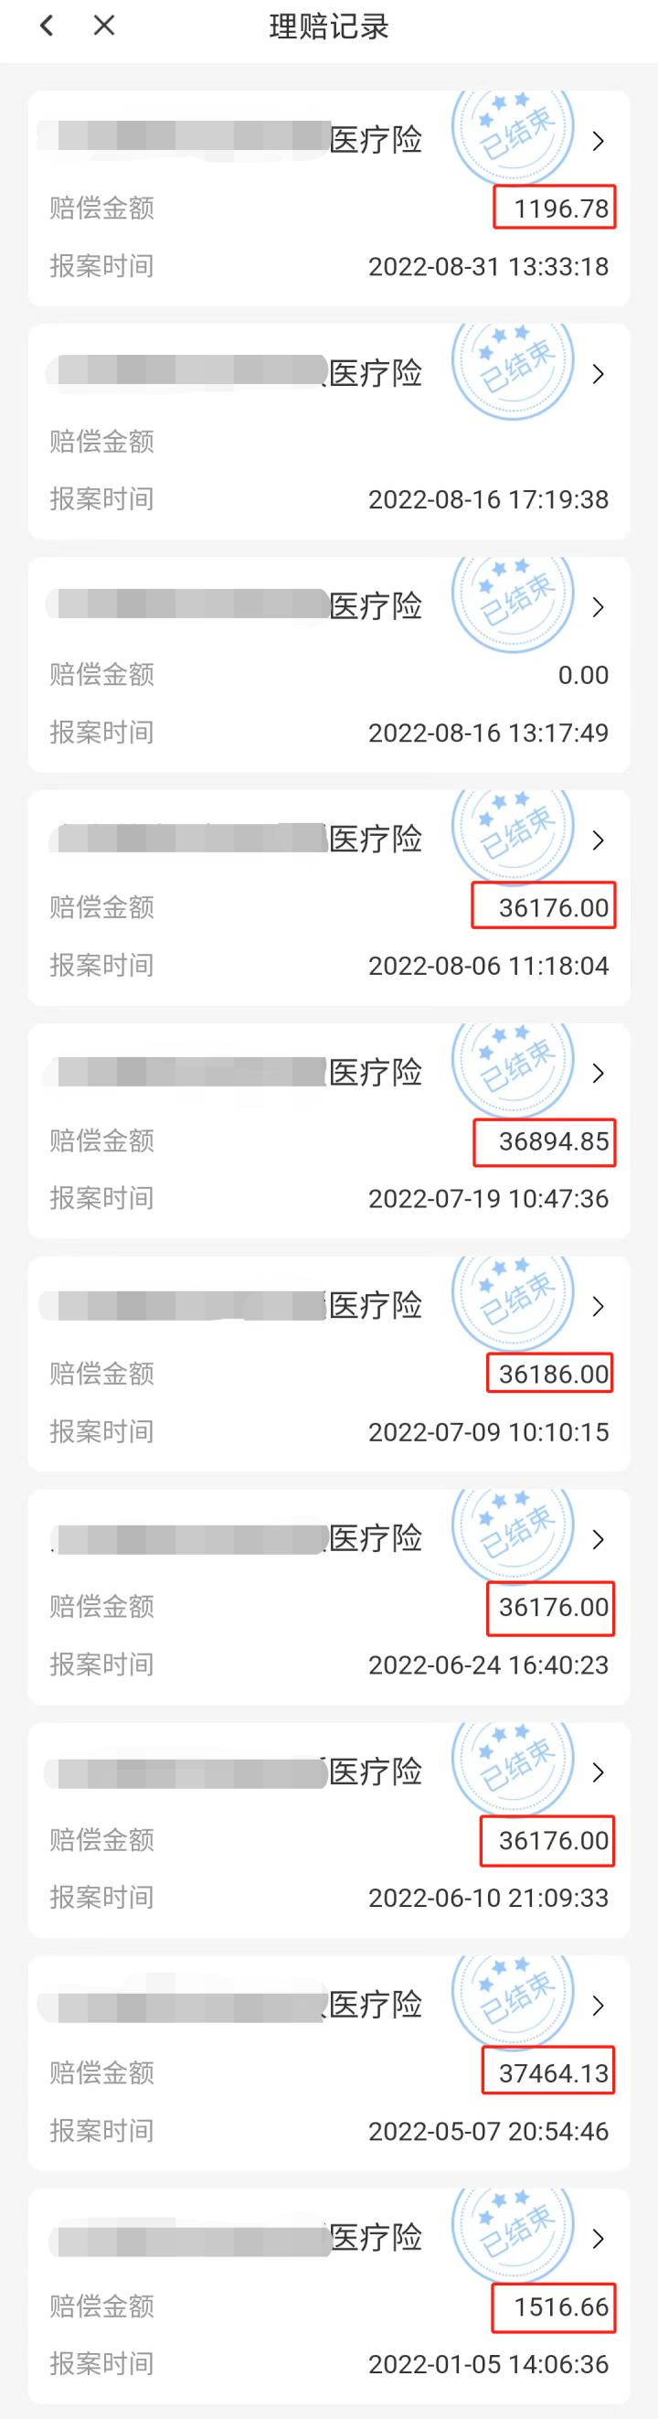658x2419 pixels.
Task: Click the back arrow icon
Action: (x=46, y=27)
